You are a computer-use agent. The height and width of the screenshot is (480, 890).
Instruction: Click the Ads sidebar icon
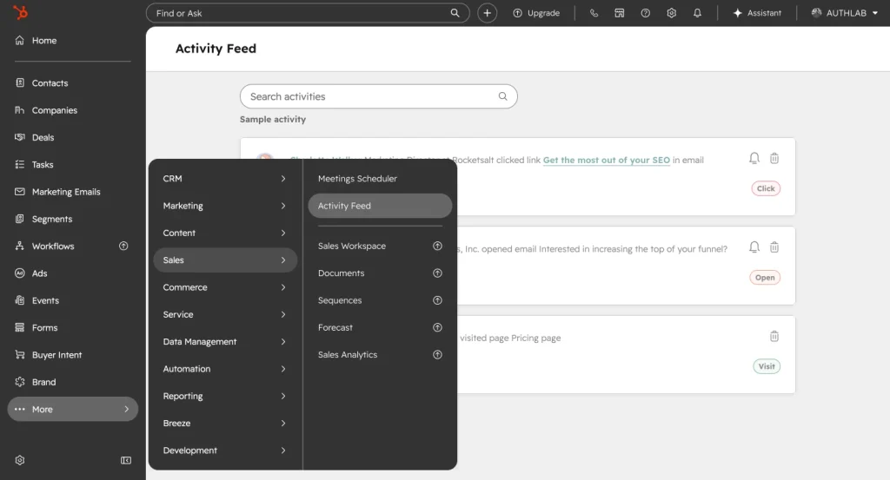tap(20, 273)
